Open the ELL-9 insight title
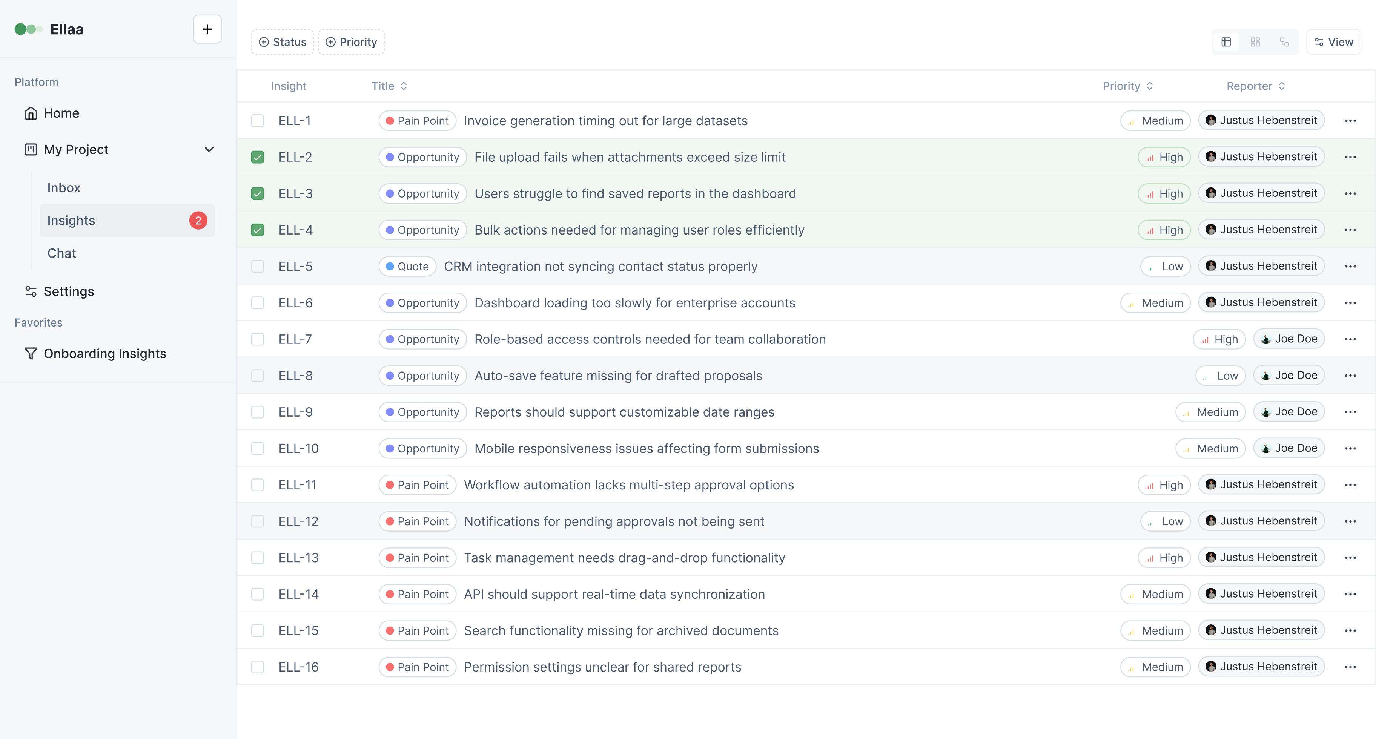This screenshot has height=739, width=1376. (x=624, y=412)
